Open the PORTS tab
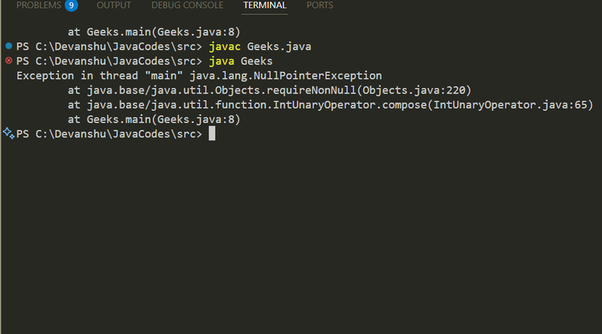This screenshot has height=334, width=602. point(320,5)
